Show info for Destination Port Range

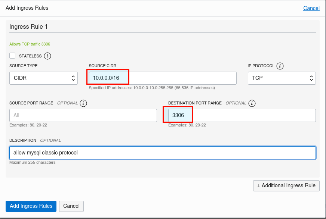[252, 103]
